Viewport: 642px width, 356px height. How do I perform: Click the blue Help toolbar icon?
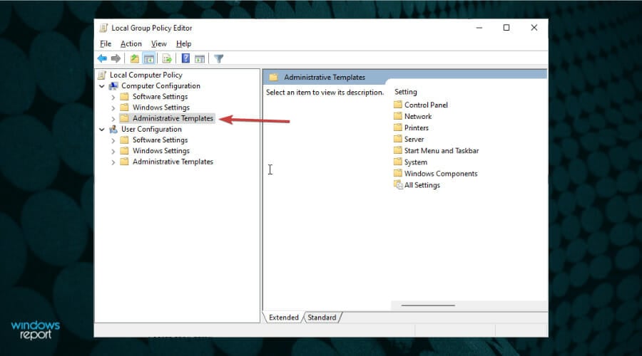pos(185,58)
